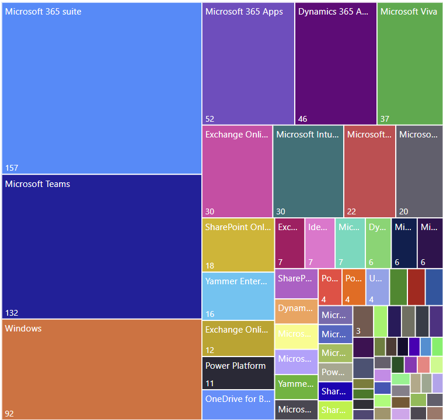The height and width of the screenshot is (420, 443).
Task: Select the green Yamme... tile
Action: [297, 387]
